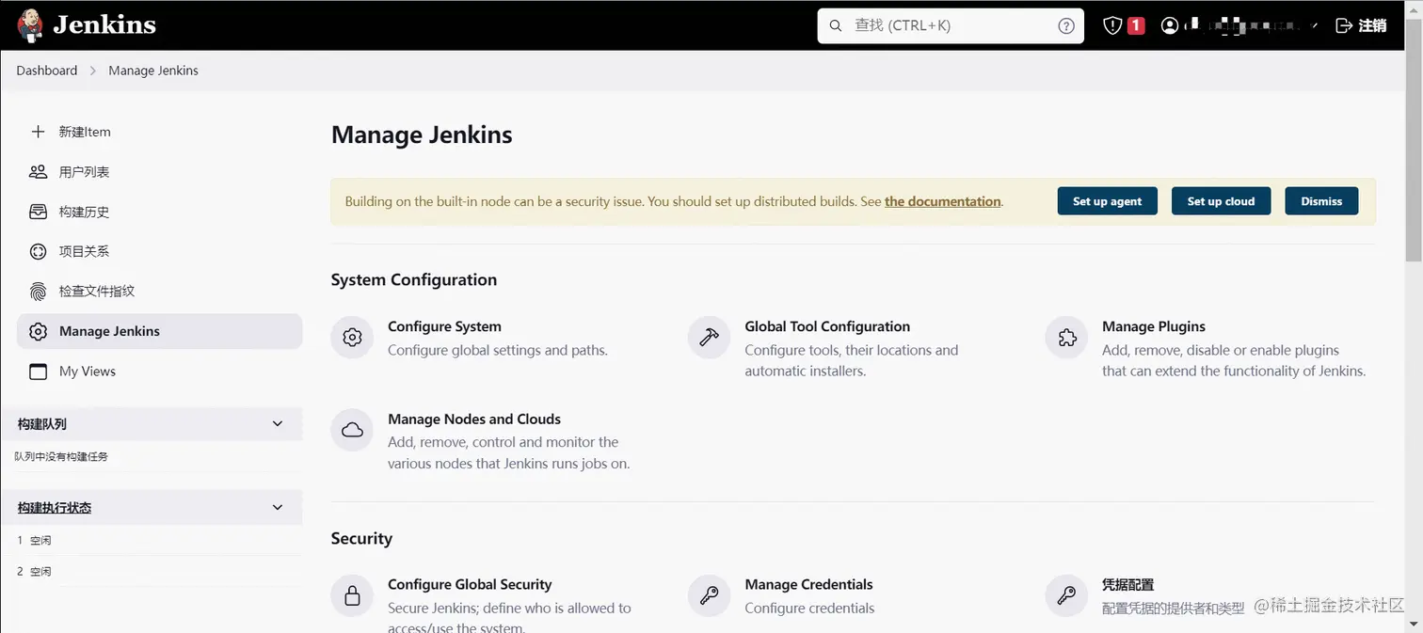Click the Set up cloud button

1221,201
